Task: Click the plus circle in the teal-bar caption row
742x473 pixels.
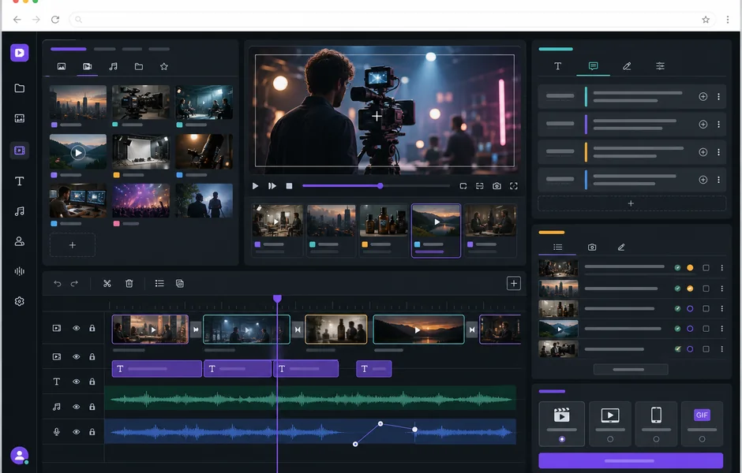Action: [x=703, y=96]
